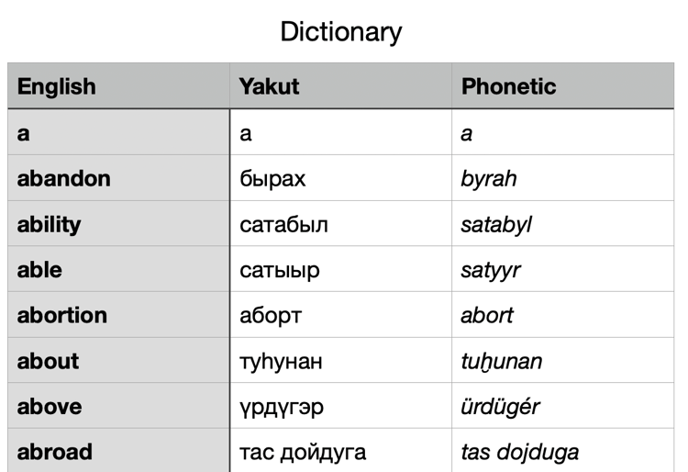Screen dimensions: 688x472
Task: Click the phonetic cell 'byrah'
Action: (489, 178)
